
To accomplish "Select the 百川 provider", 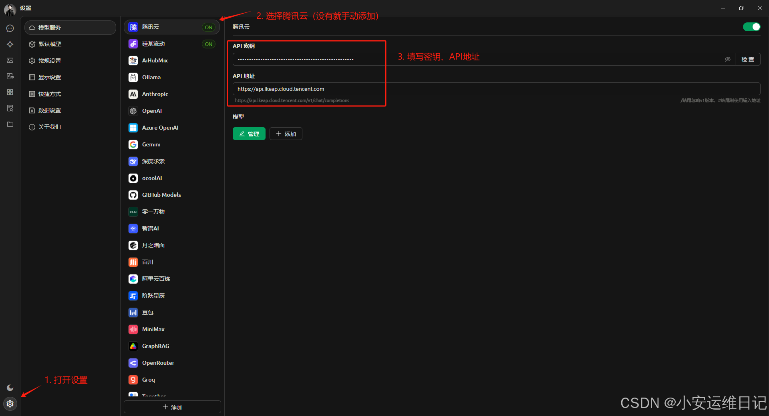I will click(171, 262).
